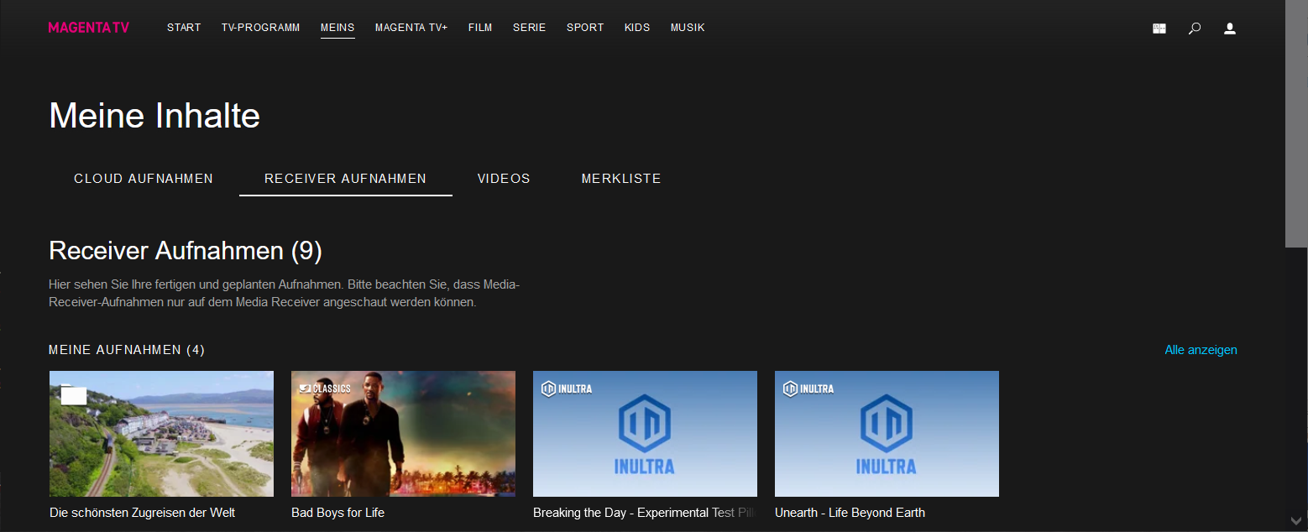The width and height of the screenshot is (1308, 532).
Task: Select Receiver Aufnahmen tab
Action: coord(346,179)
